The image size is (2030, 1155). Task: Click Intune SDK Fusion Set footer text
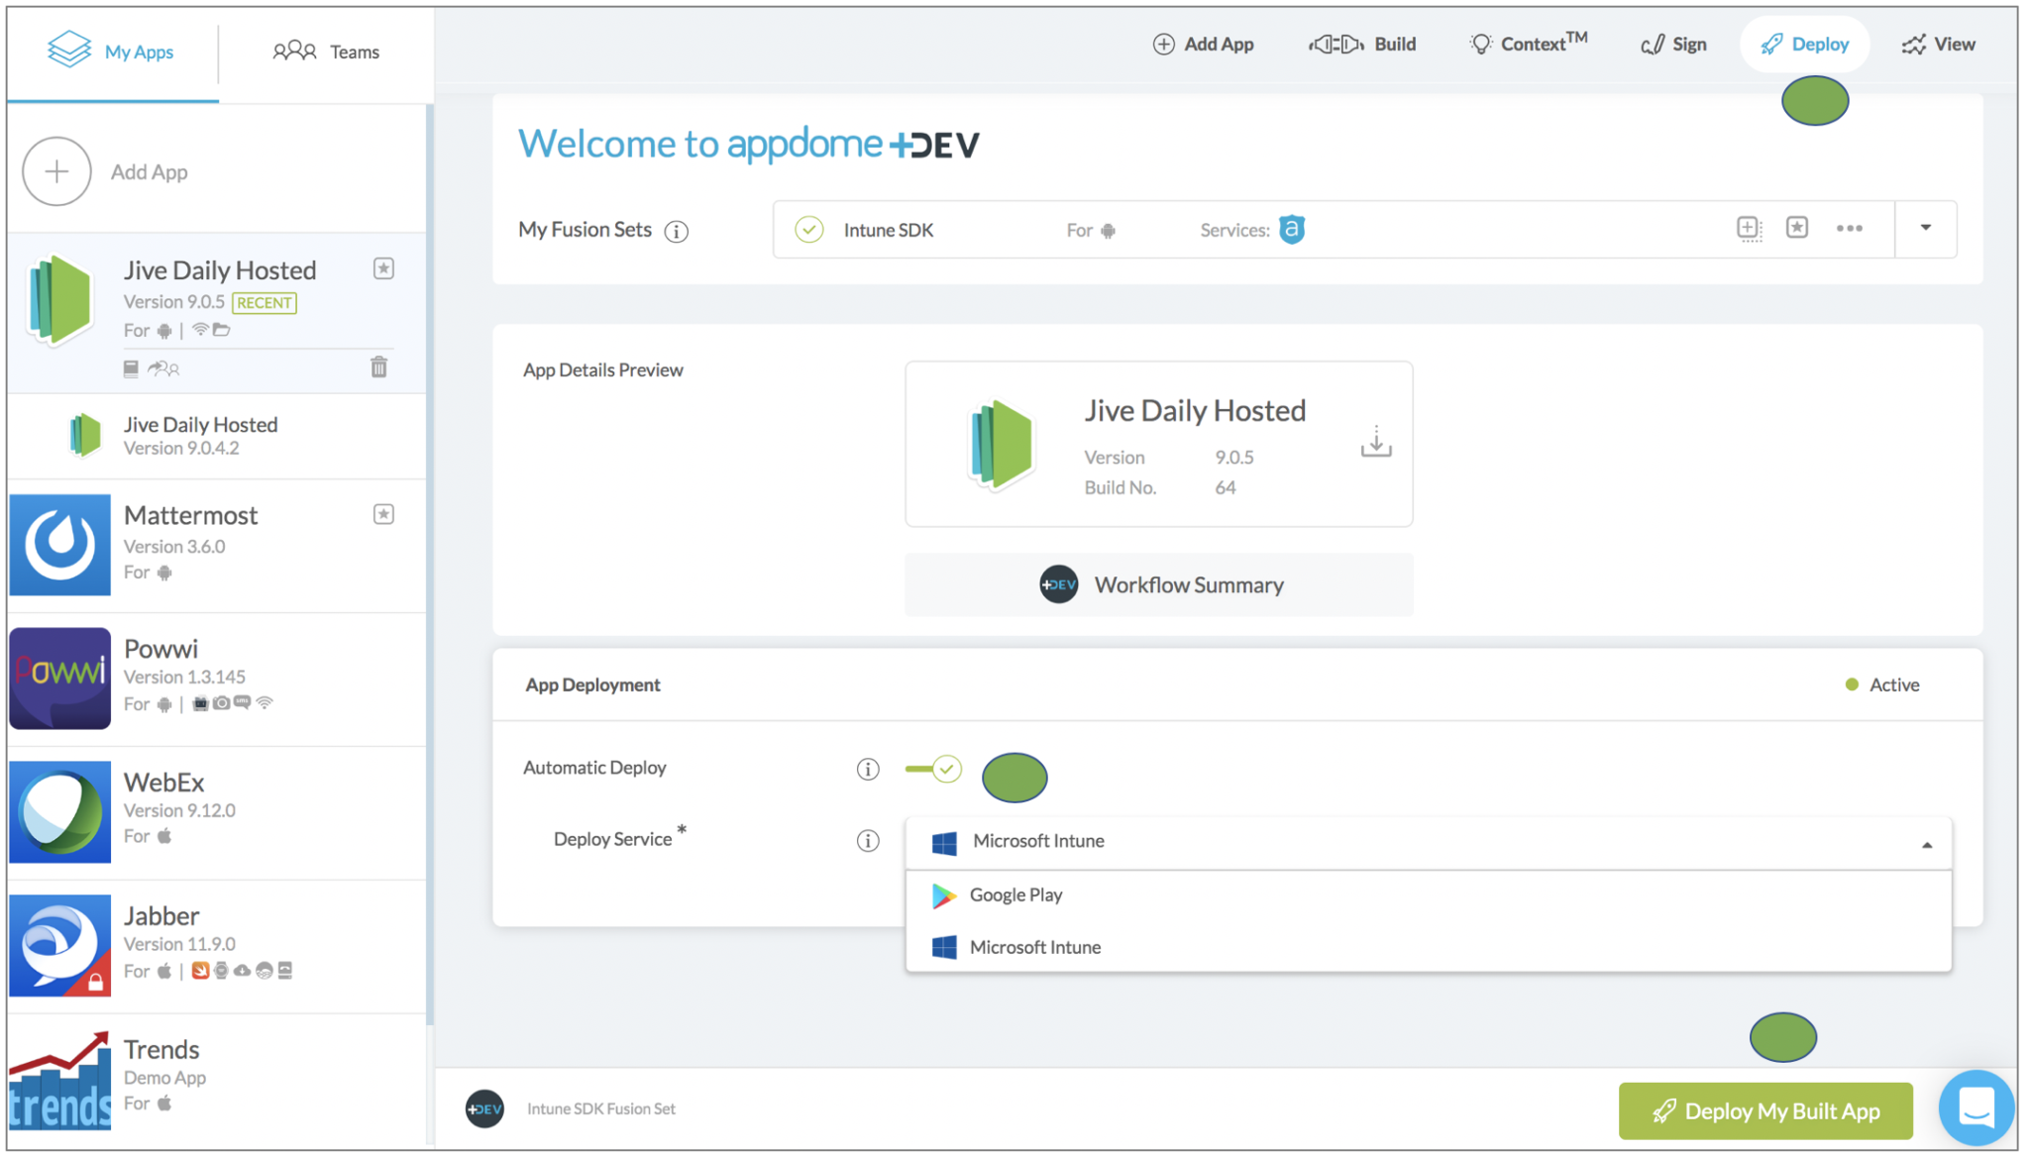tap(601, 1108)
